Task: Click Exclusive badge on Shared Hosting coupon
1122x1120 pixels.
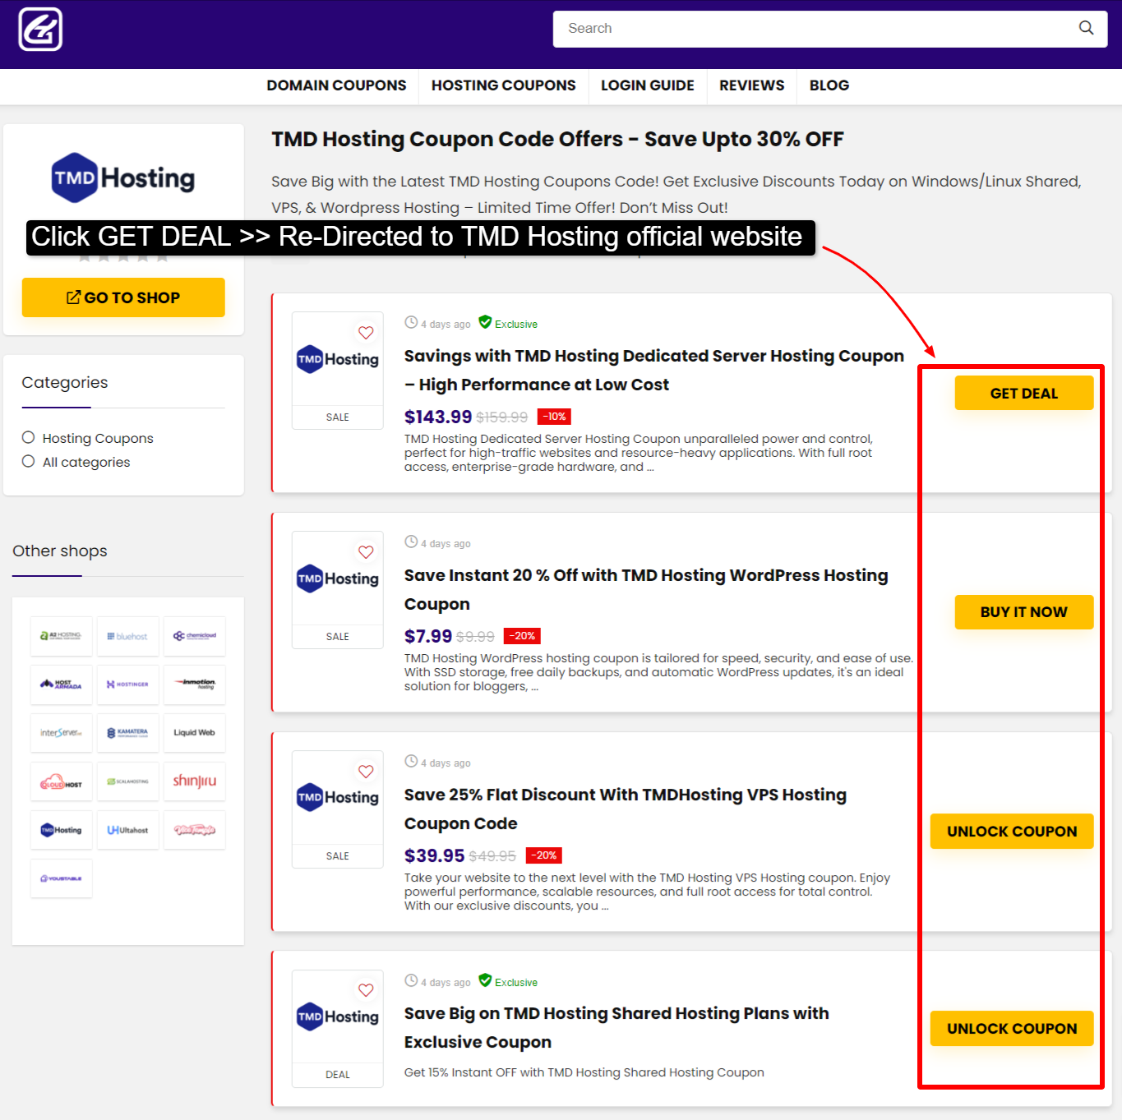Action: pos(508,982)
